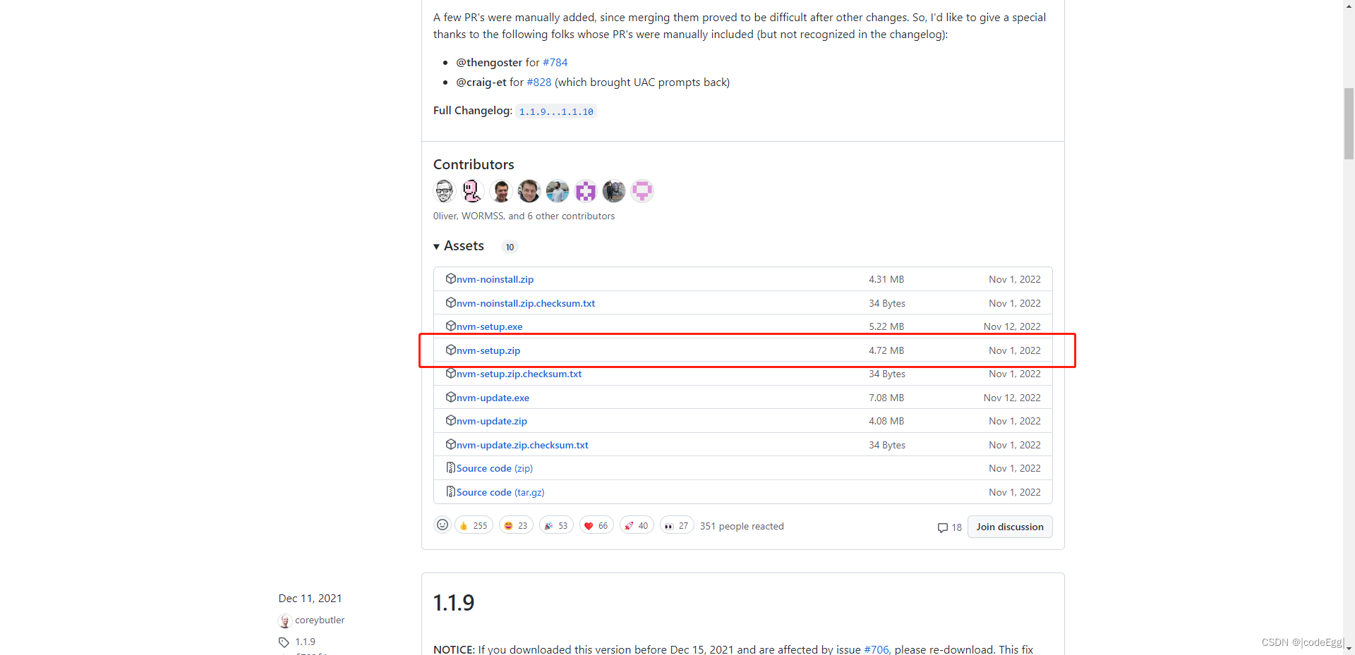Click the scrollbar down arrow
The width and height of the screenshot is (1355, 655).
coord(1349,649)
